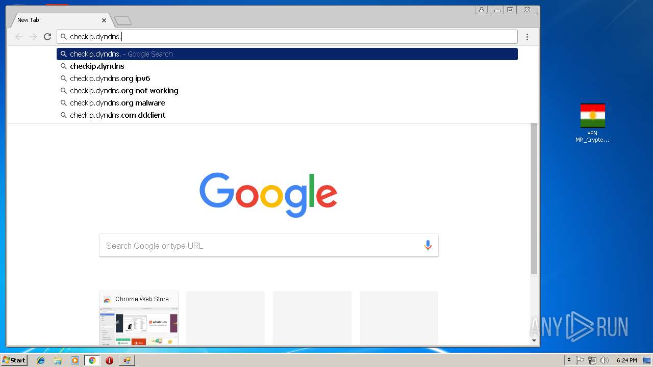653x367 pixels.
Task: Choose 'checkip.dyndns.org not working' suggestion
Action: (287, 91)
